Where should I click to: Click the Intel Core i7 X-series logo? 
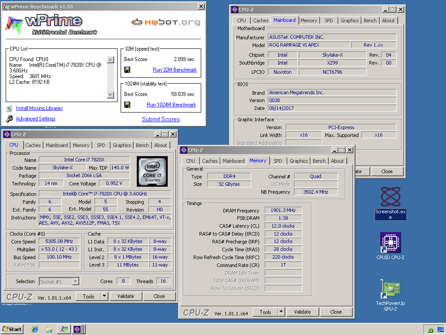click(152, 171)
